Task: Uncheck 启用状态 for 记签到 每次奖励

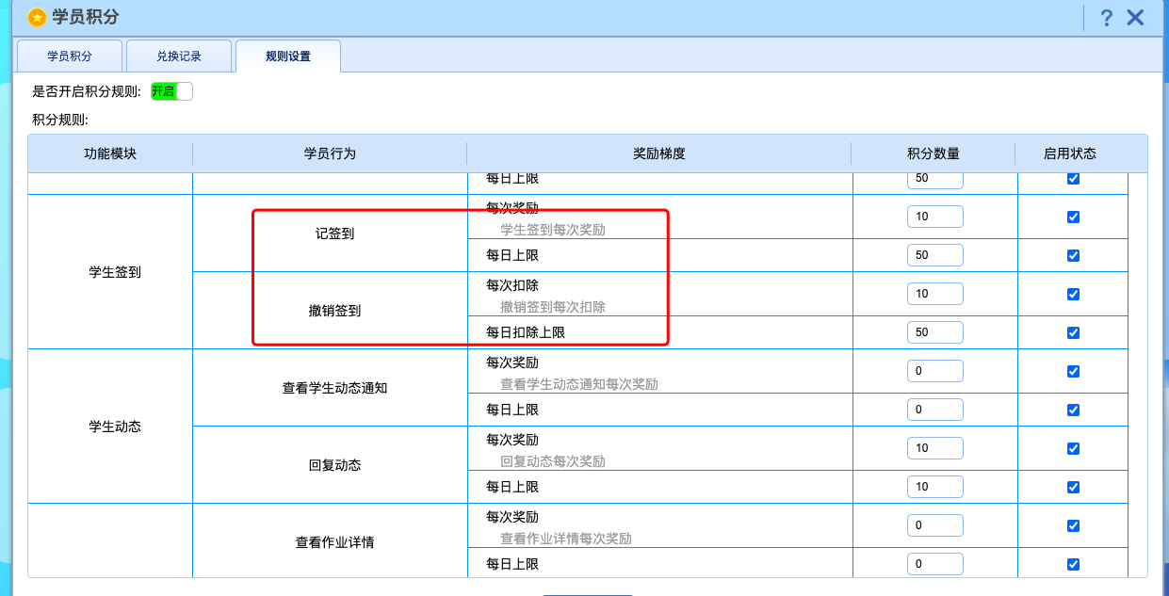Action: click(1073, 217)
